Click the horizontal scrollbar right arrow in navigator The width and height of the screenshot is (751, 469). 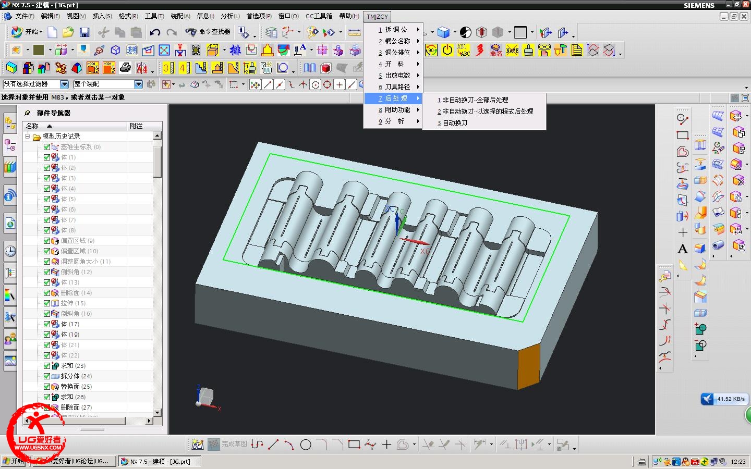149,421
